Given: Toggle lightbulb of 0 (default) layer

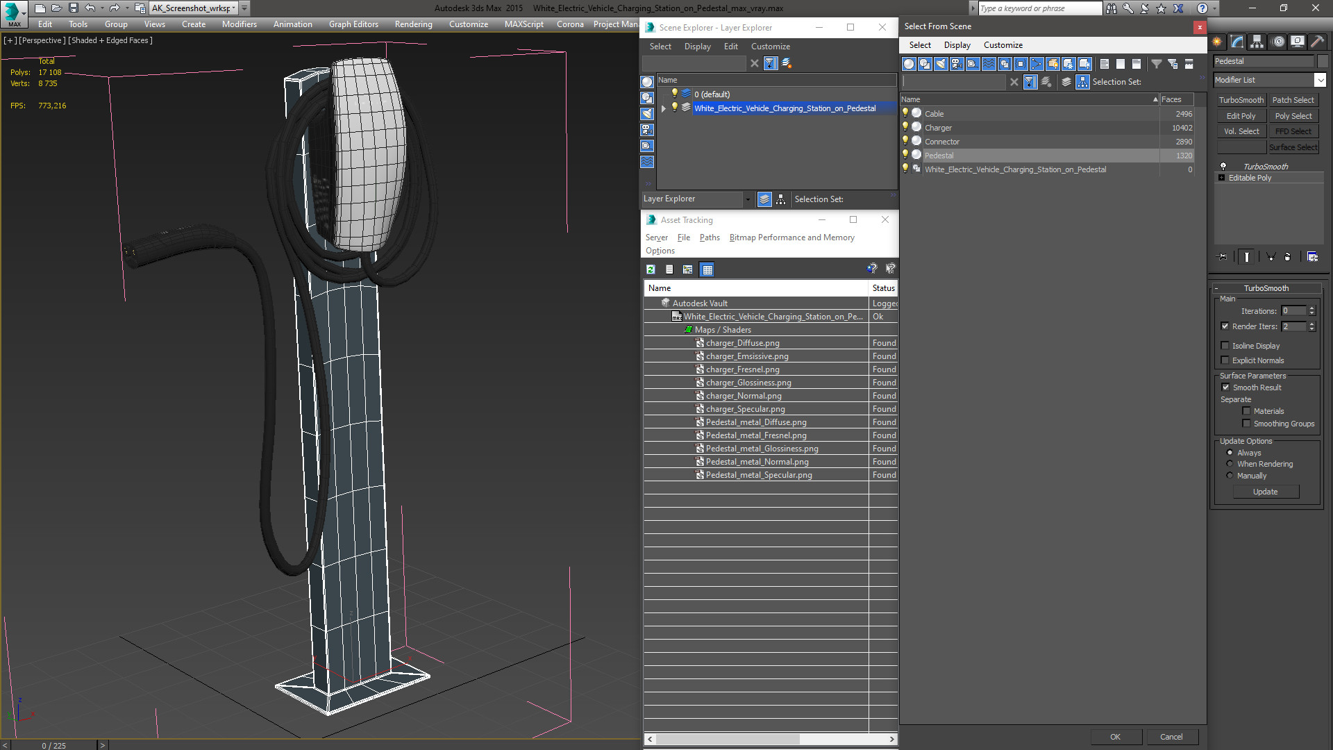Looking at the screenshot, I should click(674, 94).
